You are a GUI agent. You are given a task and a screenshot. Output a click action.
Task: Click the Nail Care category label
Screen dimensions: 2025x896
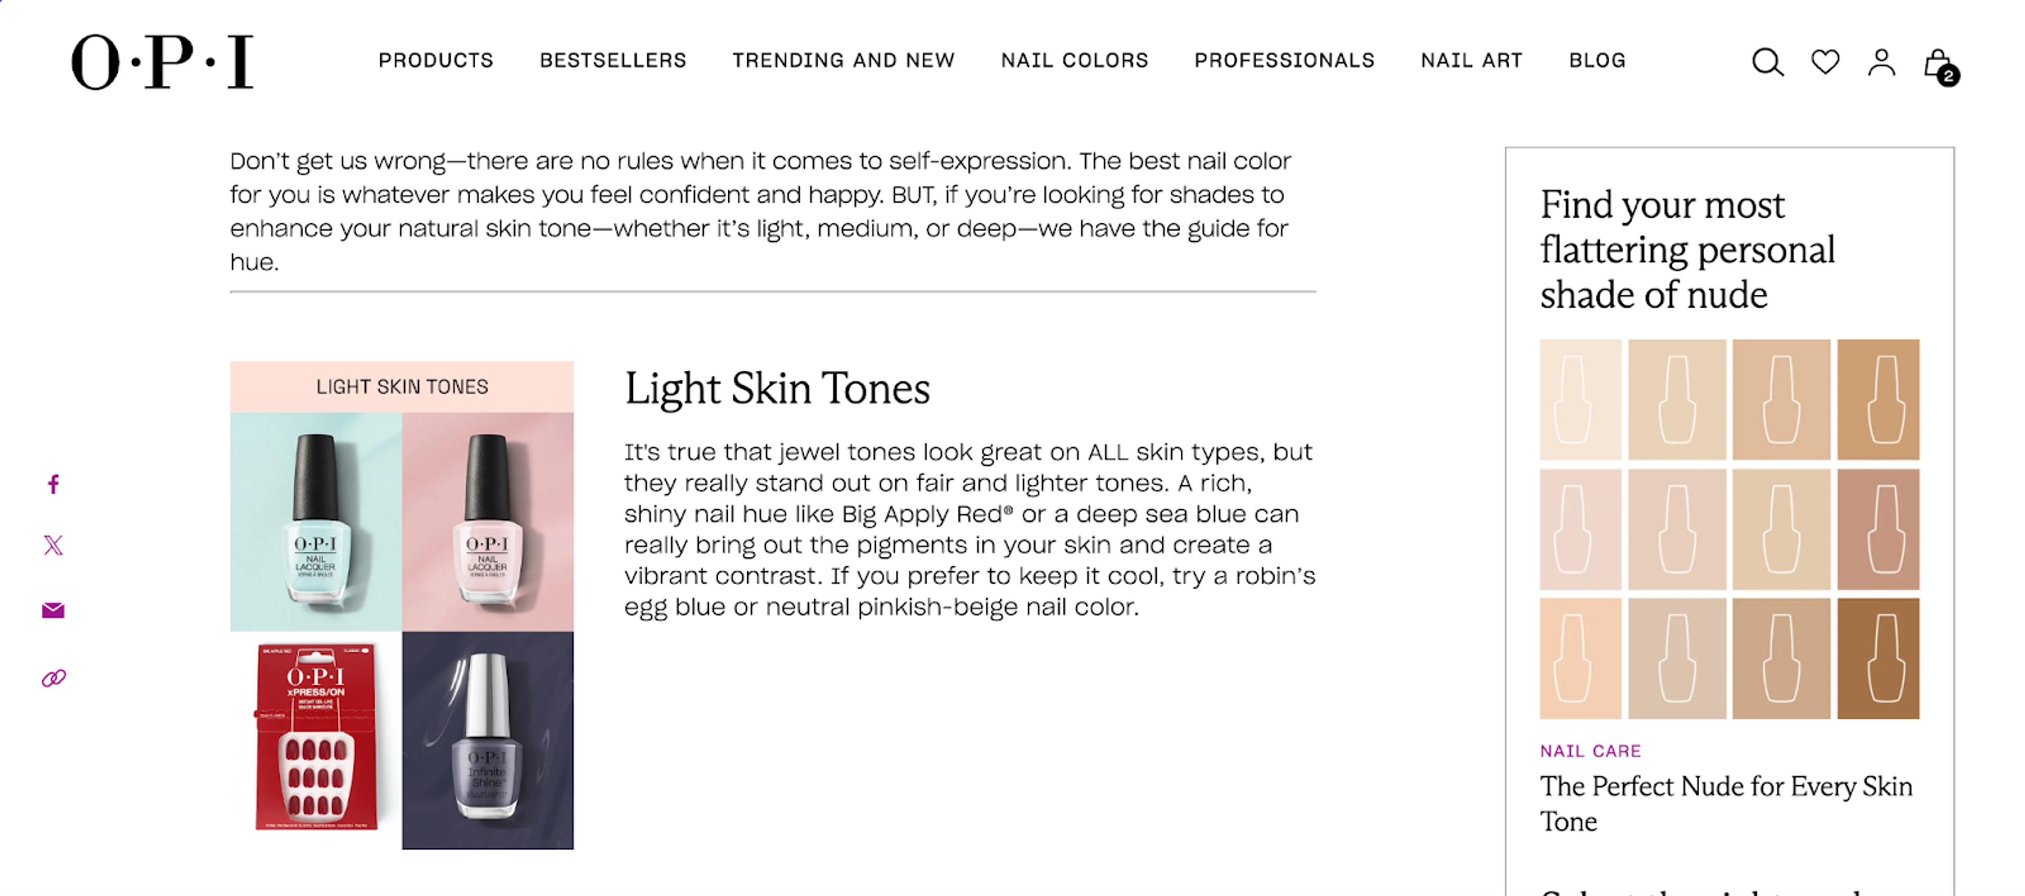point(1589,750)
